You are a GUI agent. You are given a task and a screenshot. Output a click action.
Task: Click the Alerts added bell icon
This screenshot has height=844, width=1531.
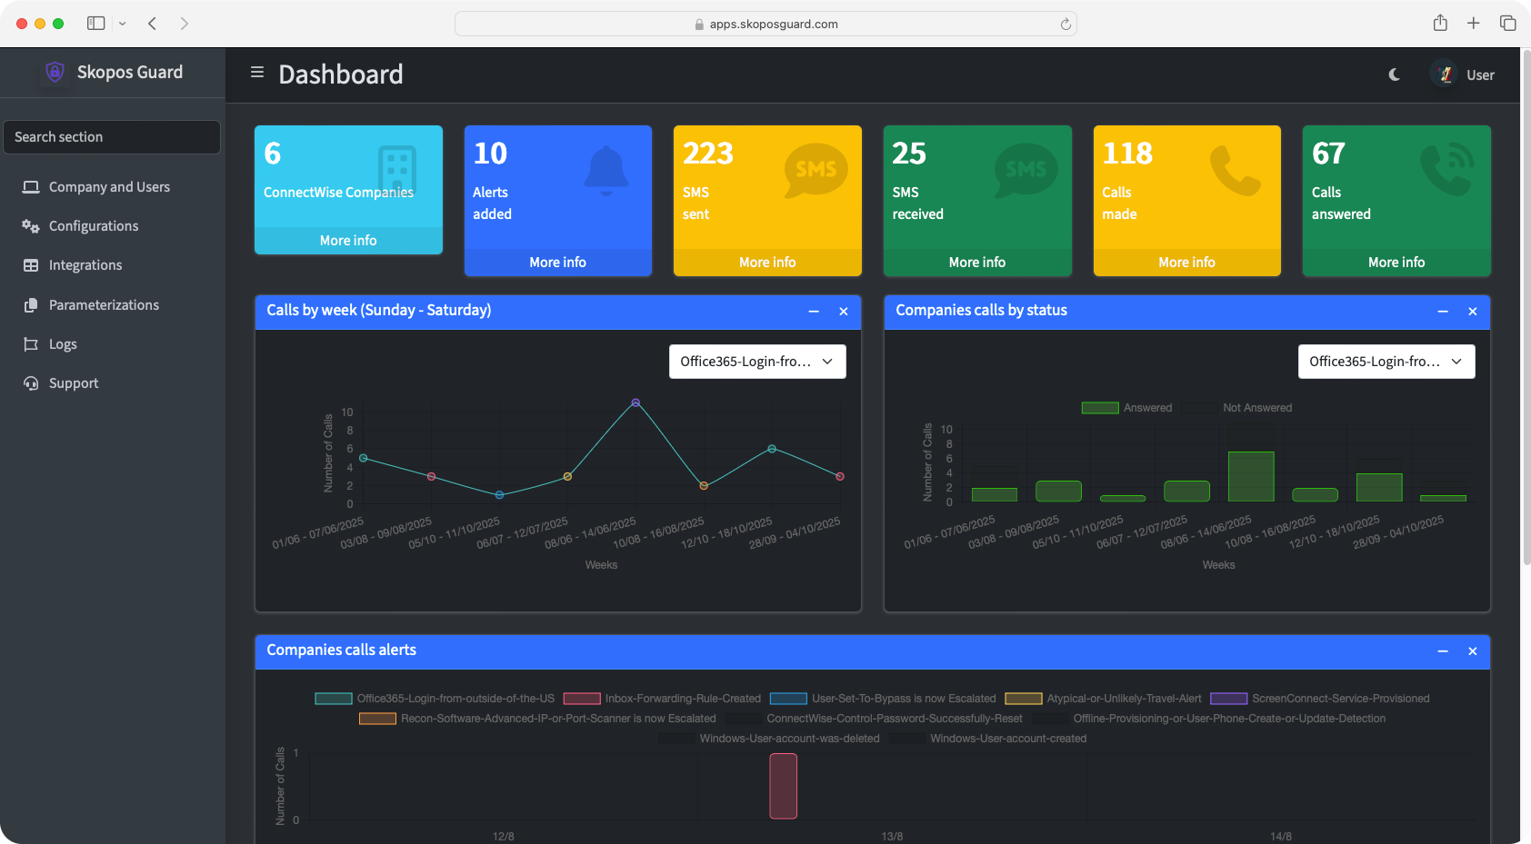point(606,170)
